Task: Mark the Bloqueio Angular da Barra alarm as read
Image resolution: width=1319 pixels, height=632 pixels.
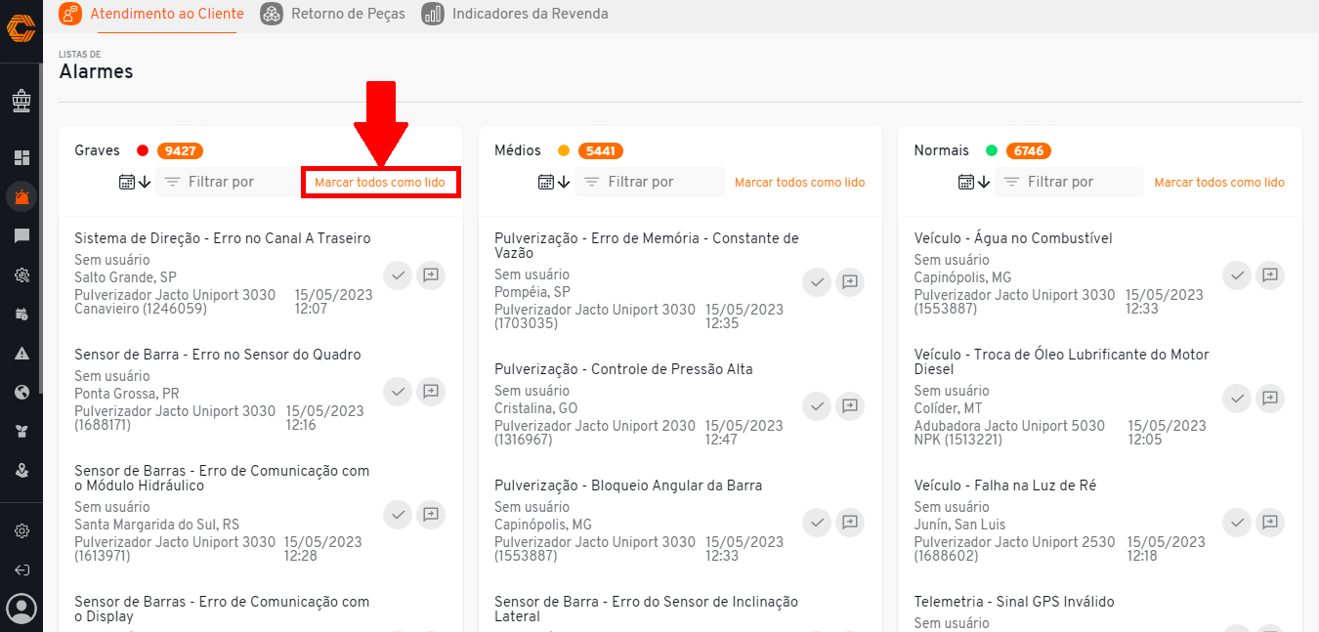Action: pos(817,523)
